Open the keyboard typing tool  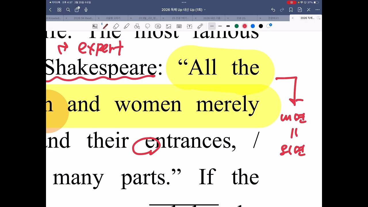click(179, 26)
